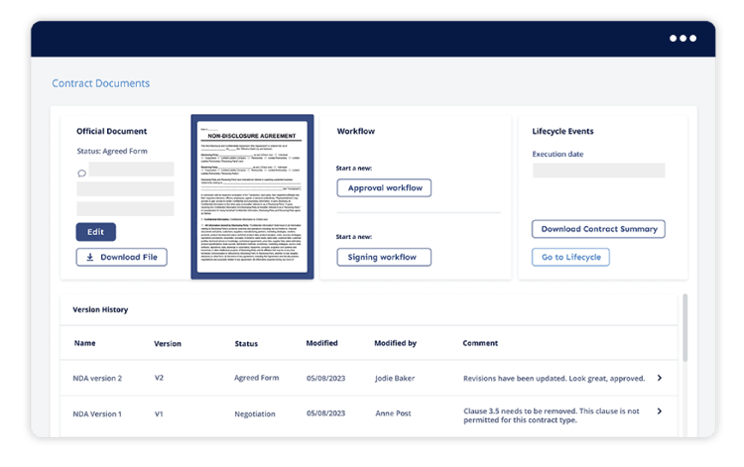Expand the NDA Version 1 row chevron
Viewport: 744px width, 467px height.
(x=660, y=411)
